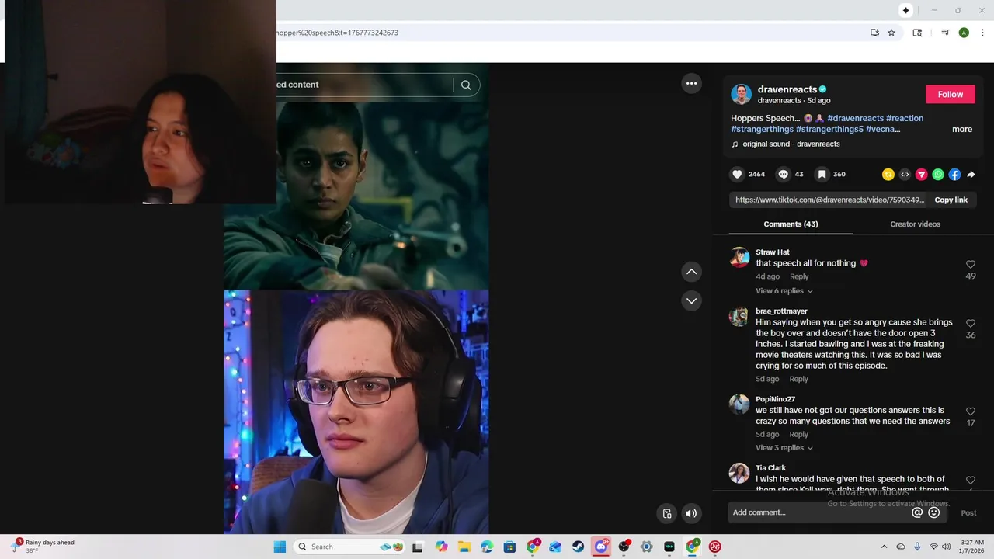
Task: Expand 6 replies under Straw Hat
Action: tap(784, 291)
